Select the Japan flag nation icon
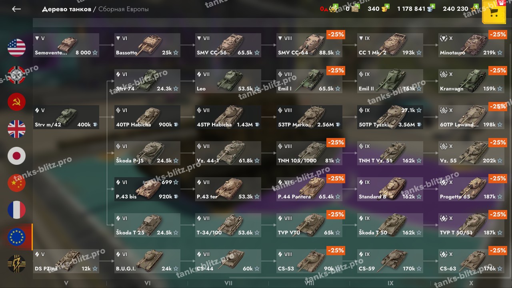 pyautogui.click(x=16, y=156)
